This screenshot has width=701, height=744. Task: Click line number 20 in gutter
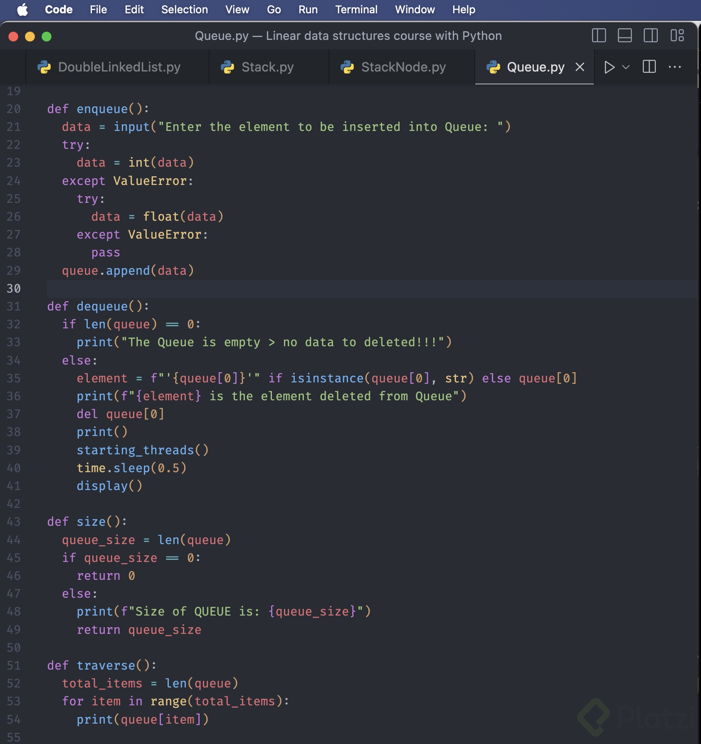coord(13,109)
